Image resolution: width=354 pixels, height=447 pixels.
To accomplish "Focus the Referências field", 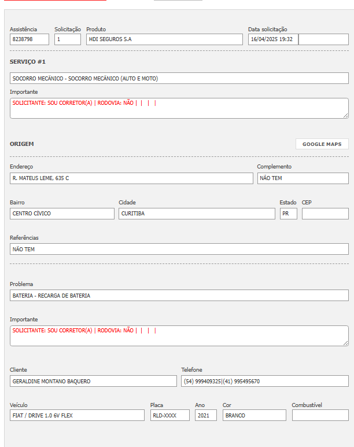I will [179, 249].
